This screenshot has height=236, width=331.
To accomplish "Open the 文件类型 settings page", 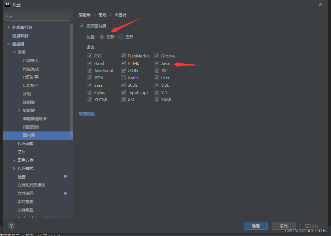I will 26,210.
